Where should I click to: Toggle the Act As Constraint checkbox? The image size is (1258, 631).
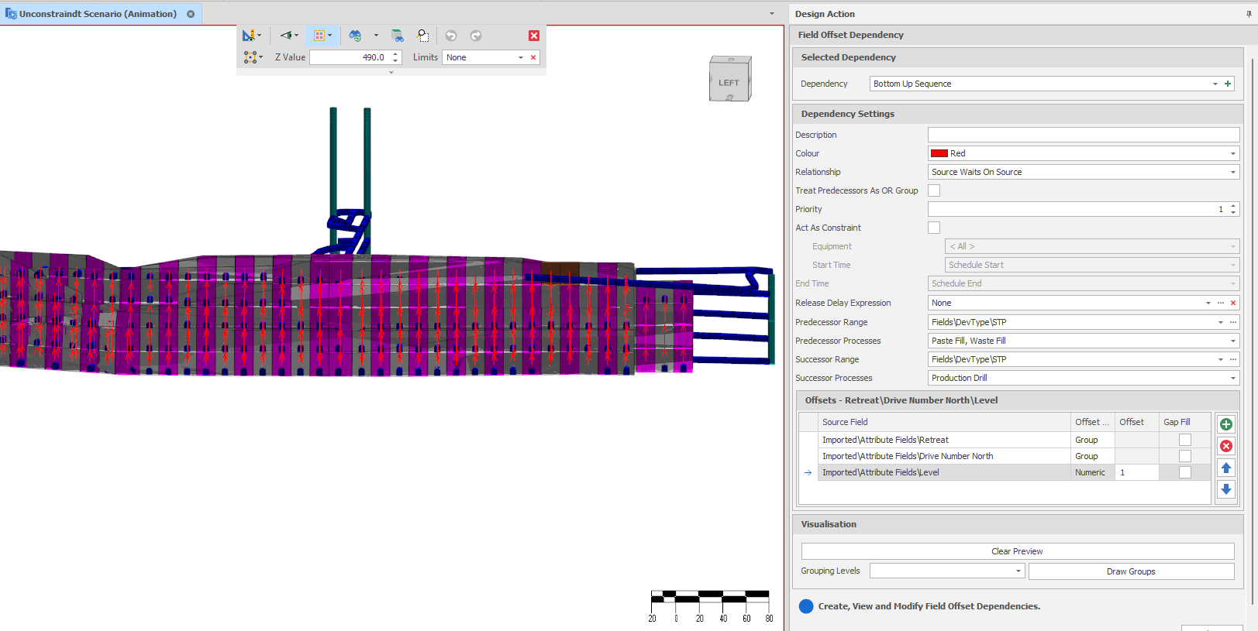point(934,228)
